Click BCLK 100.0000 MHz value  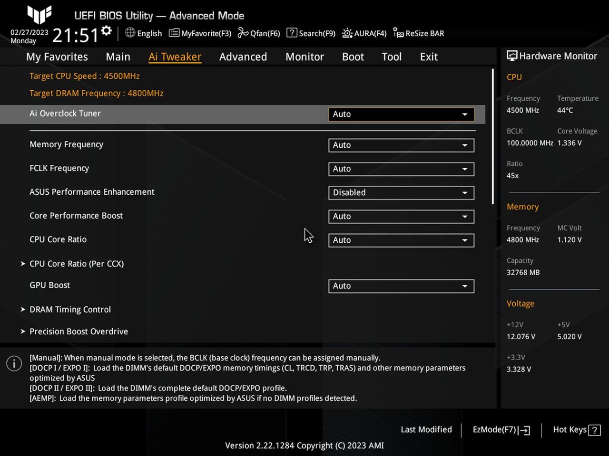point(530,143)
